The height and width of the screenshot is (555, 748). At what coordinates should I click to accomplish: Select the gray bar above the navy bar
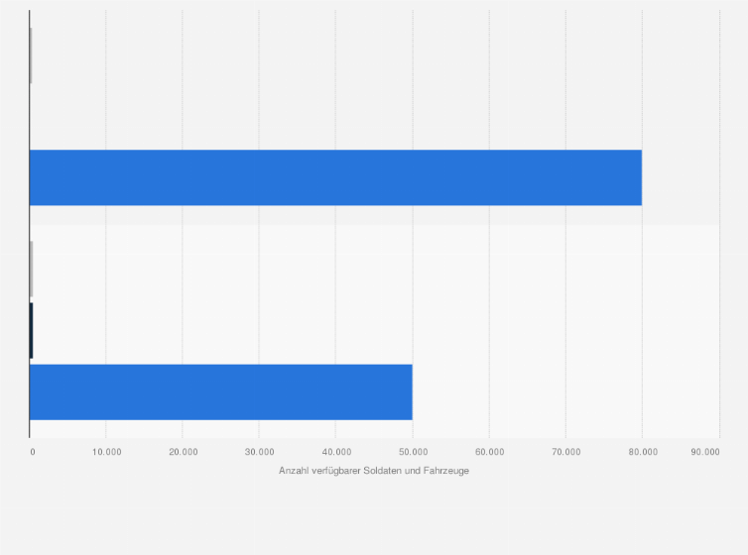pyautogui.click(x=31, y=270)
